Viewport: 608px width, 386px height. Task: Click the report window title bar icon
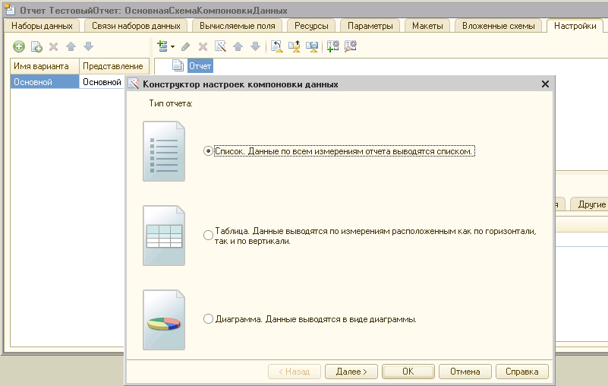10,10
